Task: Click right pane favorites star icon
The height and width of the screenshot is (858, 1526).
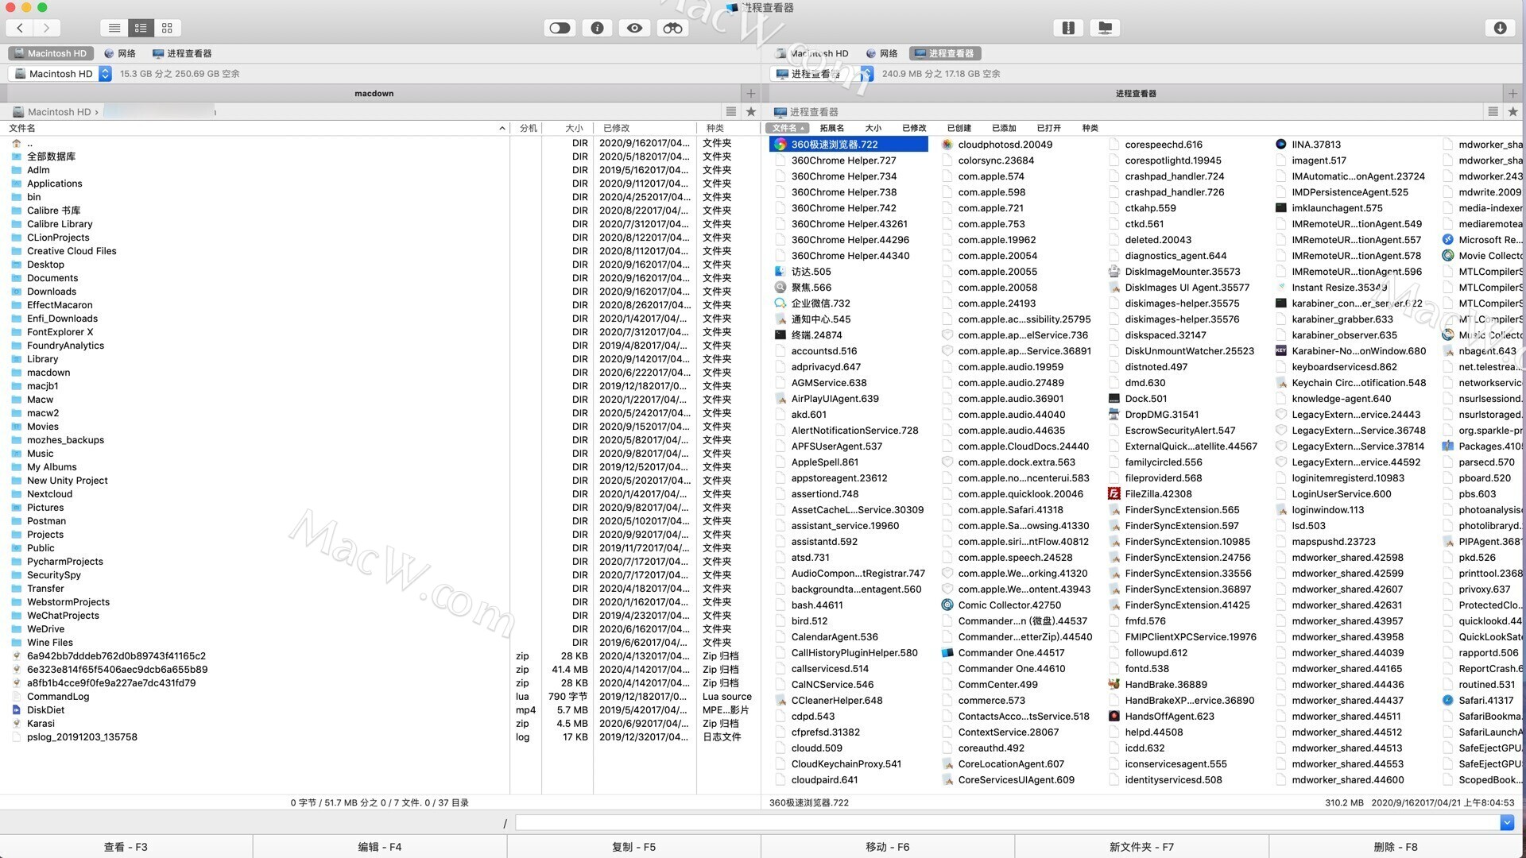Action: click(1512, 112)
